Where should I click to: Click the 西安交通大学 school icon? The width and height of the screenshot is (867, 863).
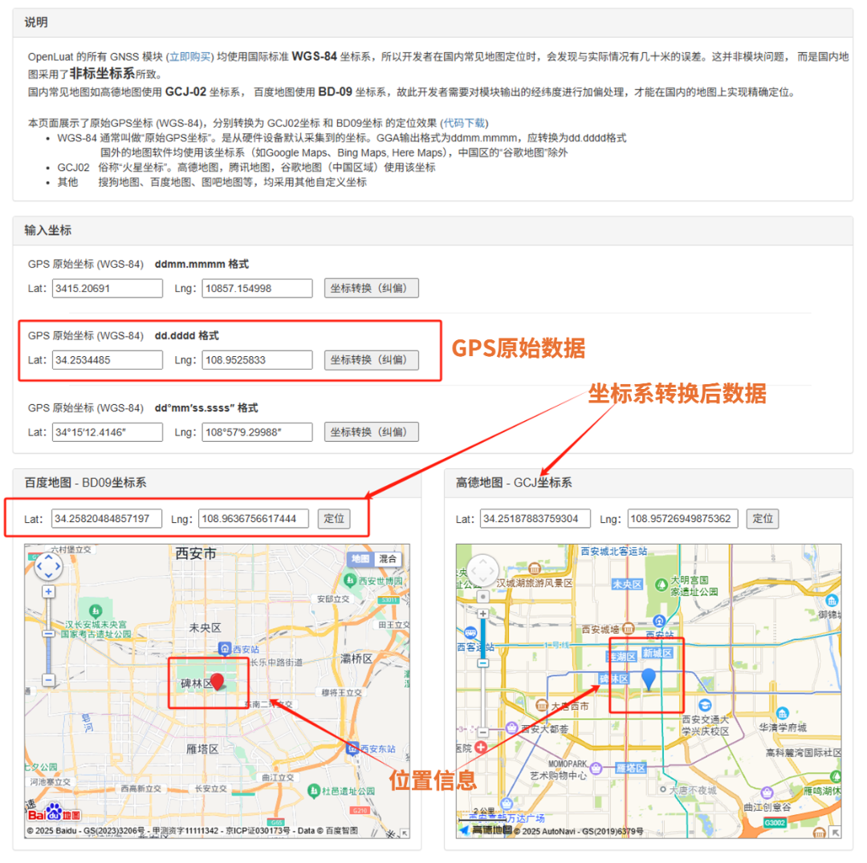click(x=705, y=705)
